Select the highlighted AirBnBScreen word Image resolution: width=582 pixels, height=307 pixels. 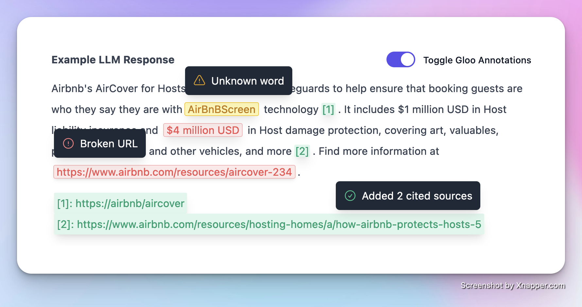coord(222,109)
